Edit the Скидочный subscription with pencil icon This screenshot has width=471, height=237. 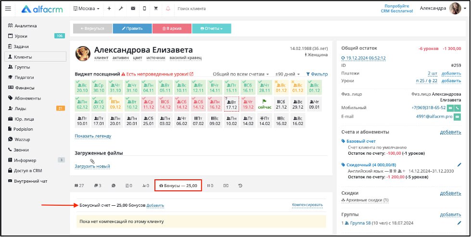pos(459,165)
